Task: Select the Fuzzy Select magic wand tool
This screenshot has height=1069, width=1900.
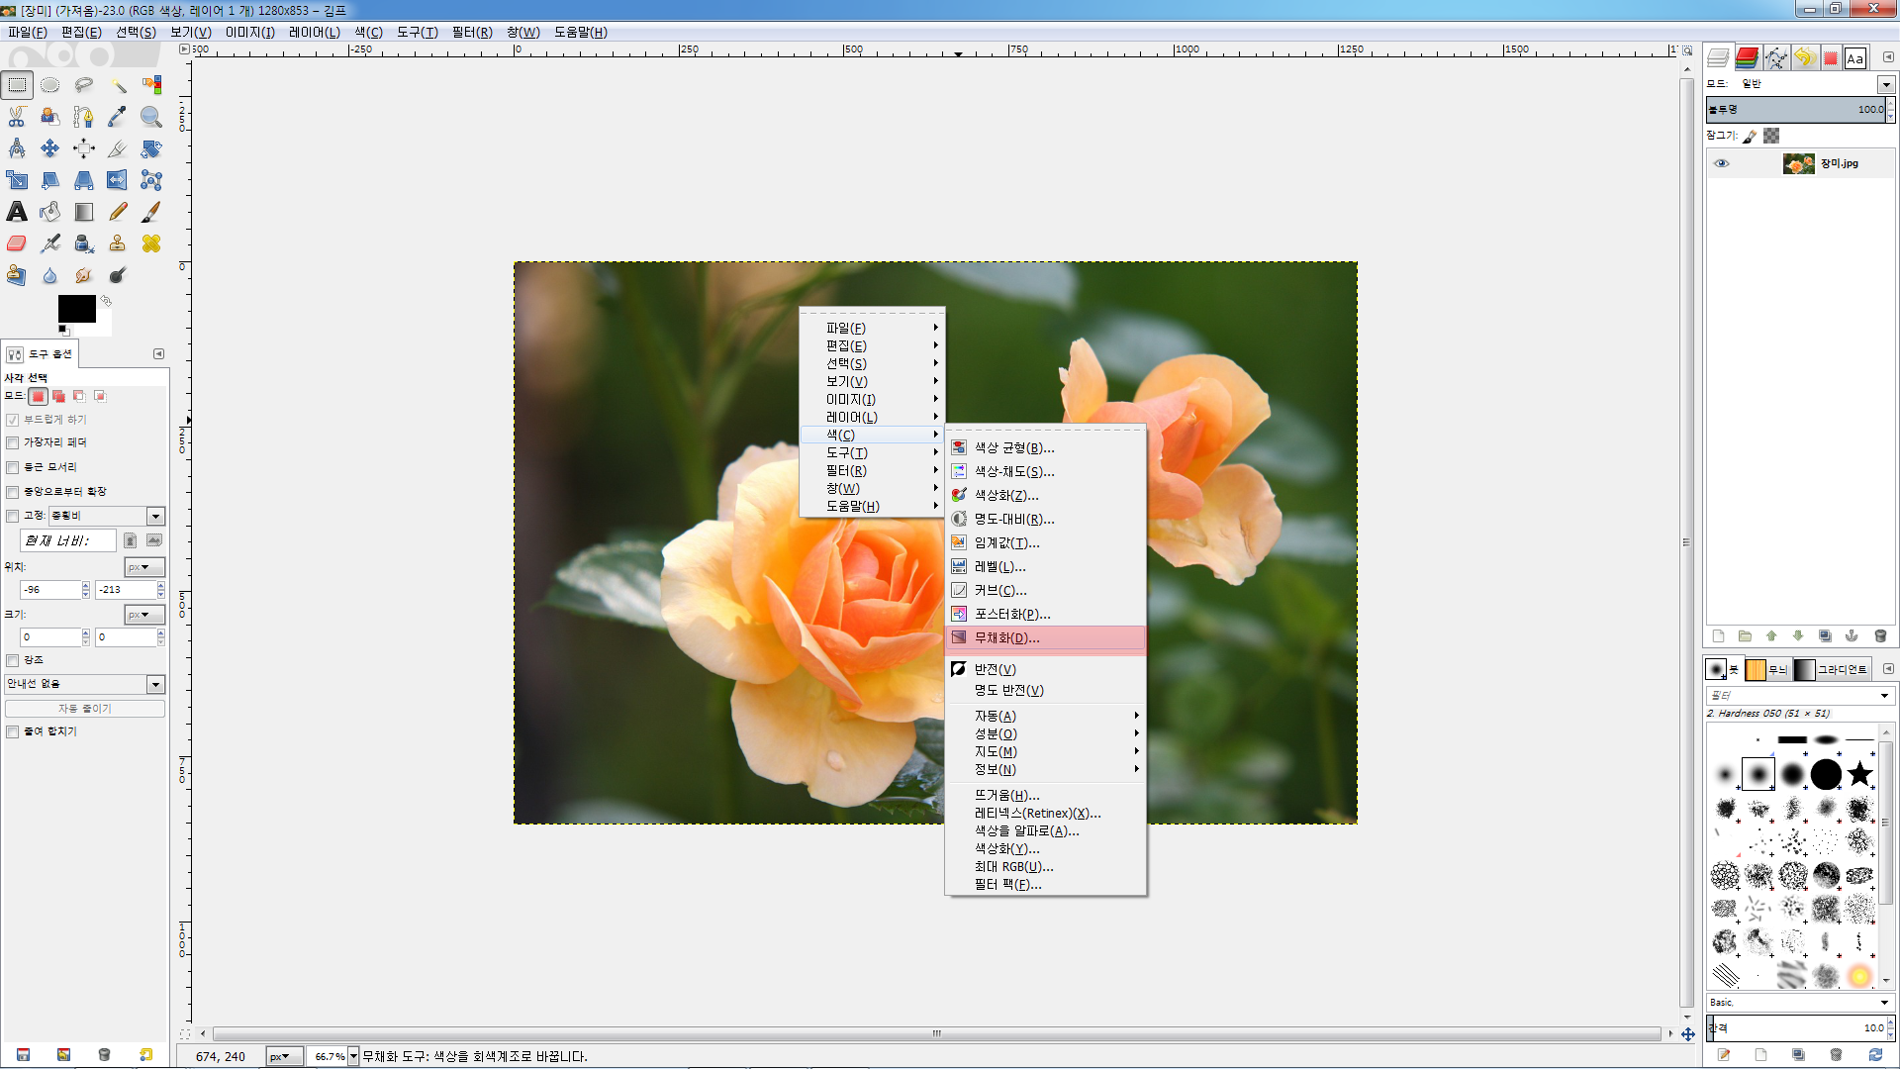Action: click(x=118, y=85)
